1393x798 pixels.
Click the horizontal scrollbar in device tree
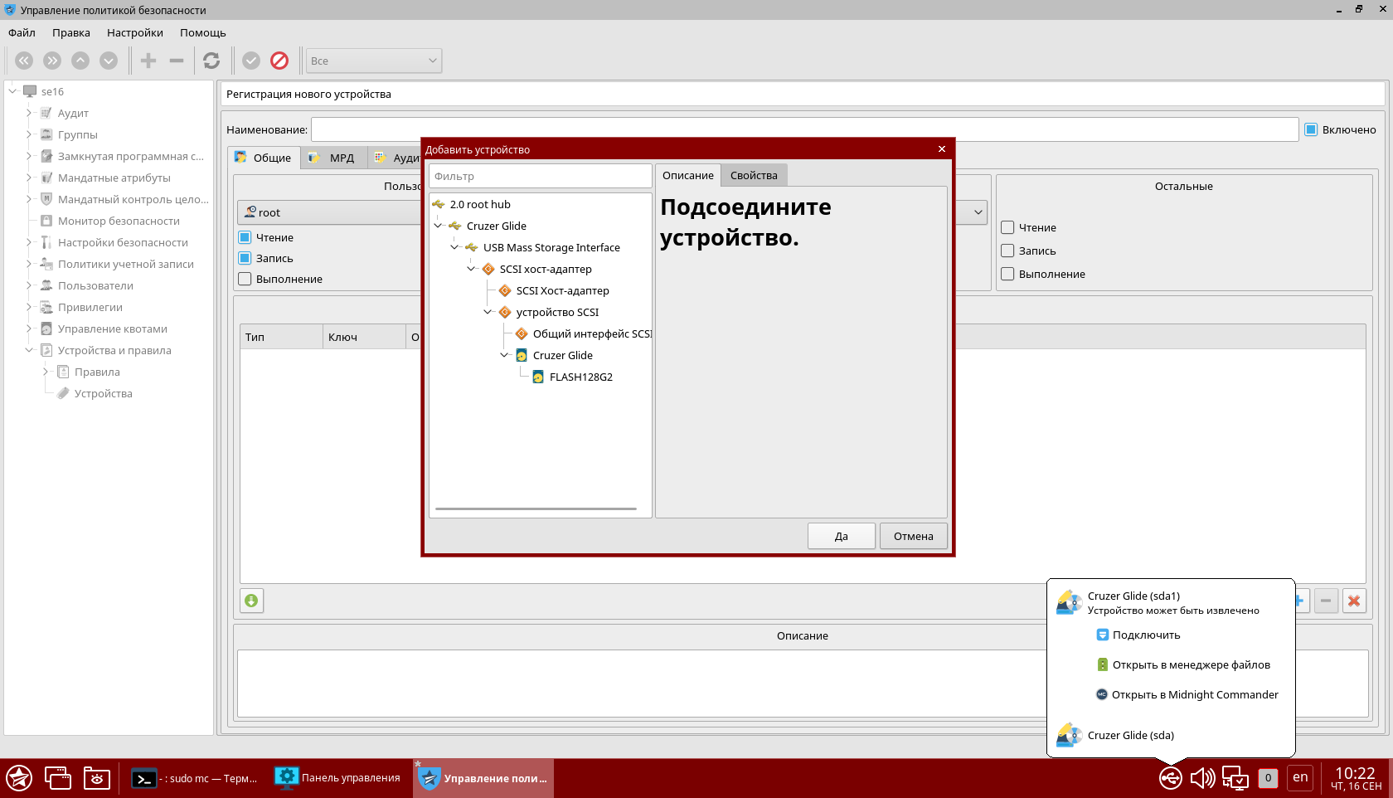coord(536,508)
